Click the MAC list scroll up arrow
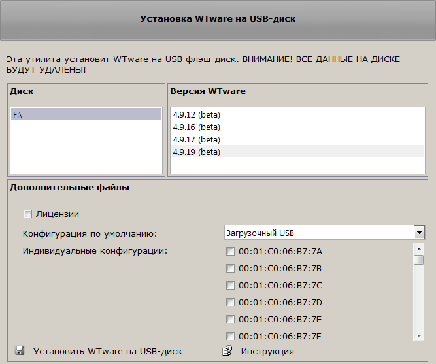Viewport: 436px width, 364px height. [x=419, y=248]
